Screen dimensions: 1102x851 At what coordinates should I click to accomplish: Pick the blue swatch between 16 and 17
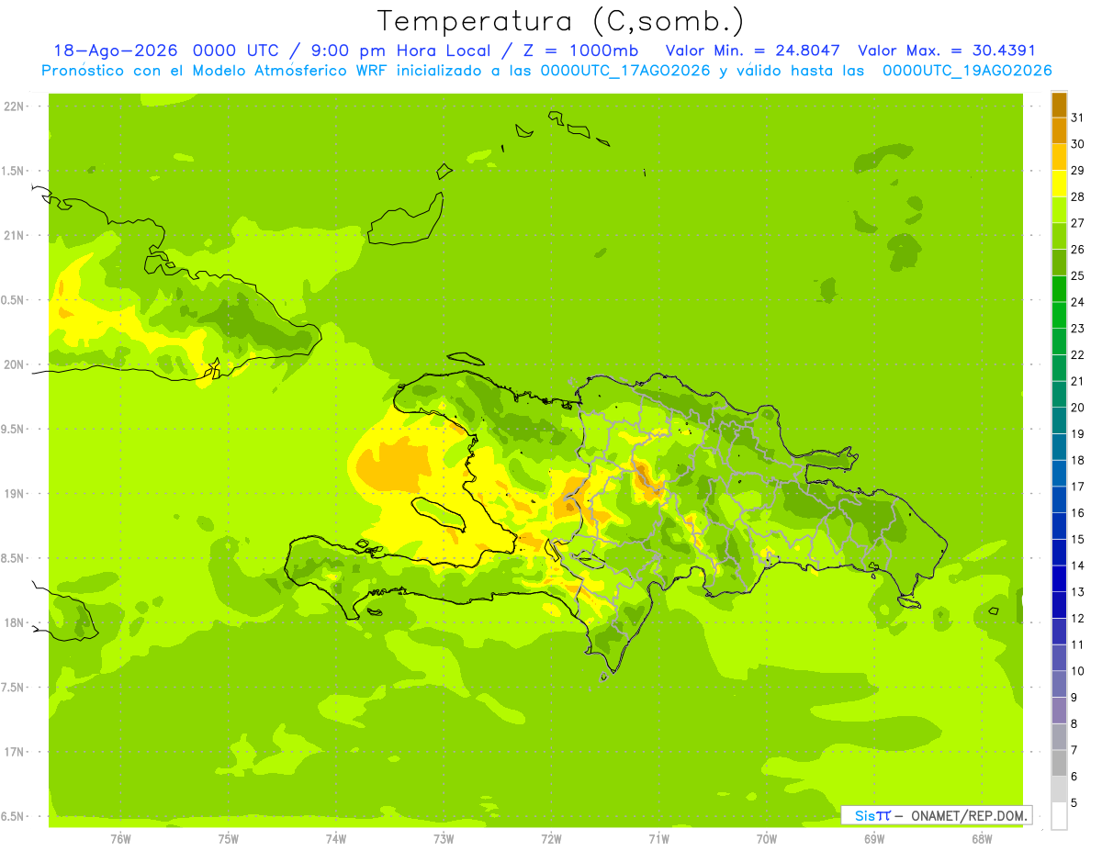(x=1059, y=500)
